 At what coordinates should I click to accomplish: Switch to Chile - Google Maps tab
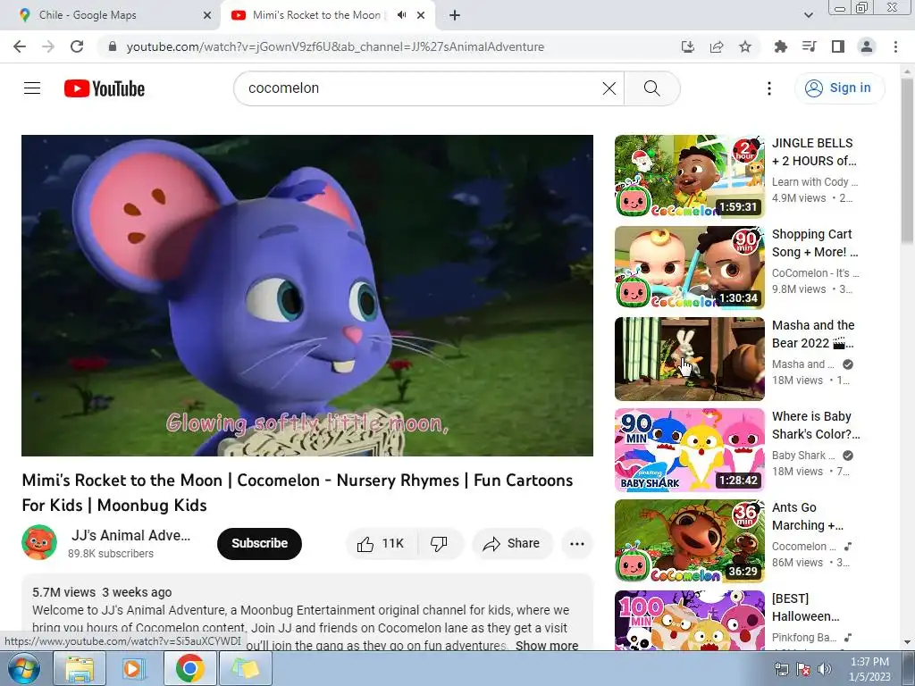pos(111,15)
